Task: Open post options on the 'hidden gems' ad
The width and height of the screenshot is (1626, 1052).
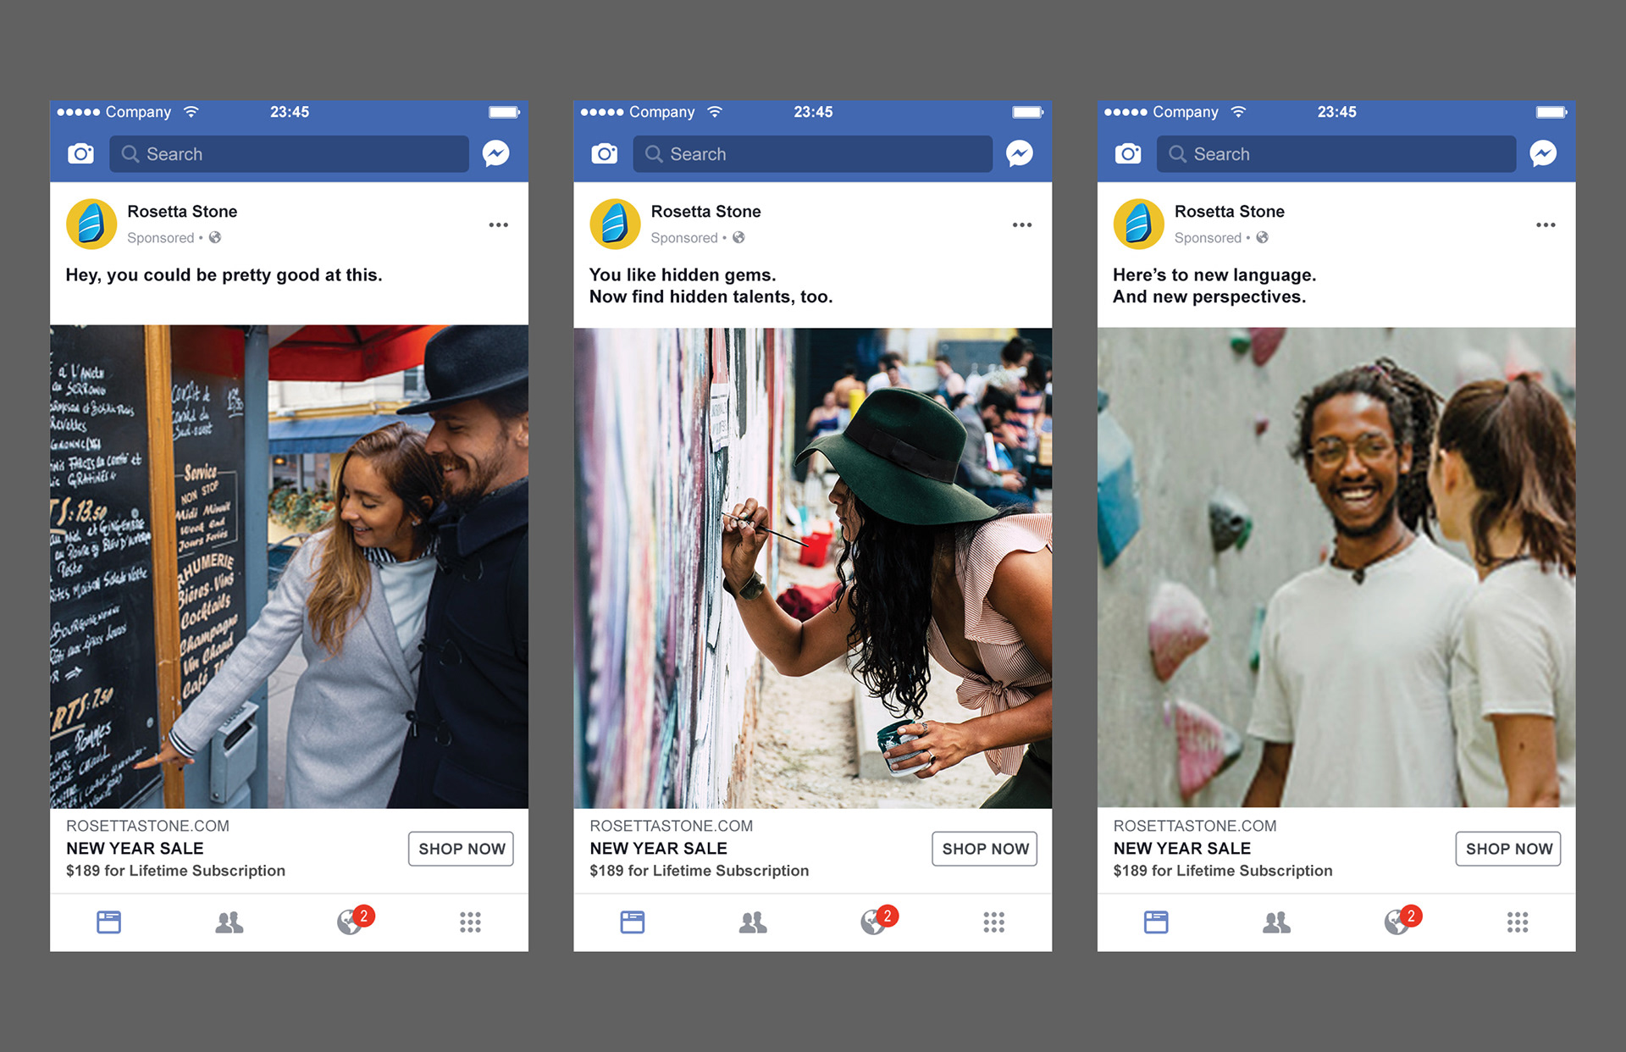Action: pyautogui.click(x=1022, y=225)
